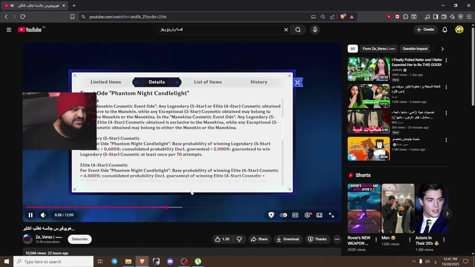The height and width of the screenshot is (267, 475).
Task: Open Telegram from the taskbar
Action: pyautogui.click(x=114, y=261)
